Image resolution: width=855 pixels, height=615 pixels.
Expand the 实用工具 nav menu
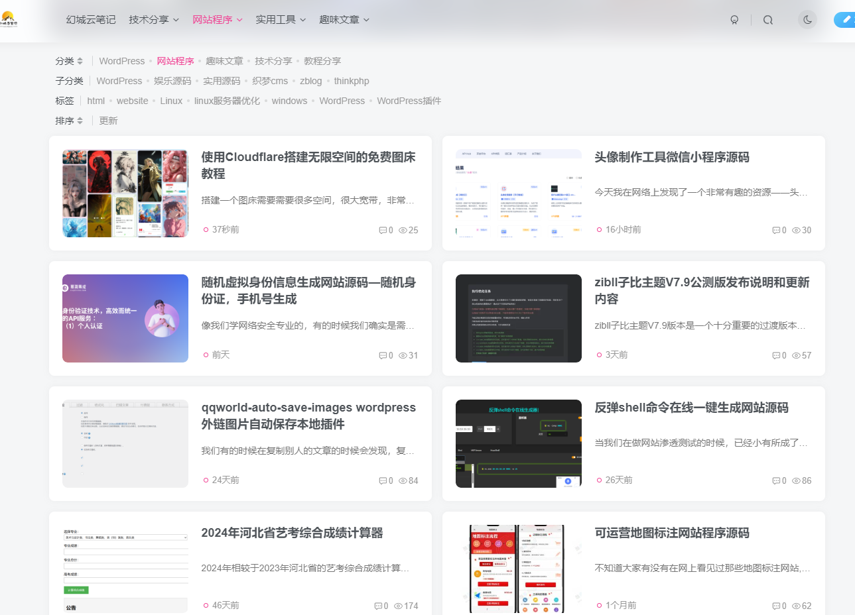281,20
